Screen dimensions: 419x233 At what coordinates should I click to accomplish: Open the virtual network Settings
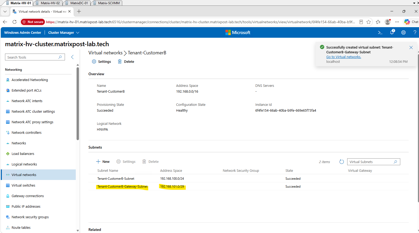[101, 61]
